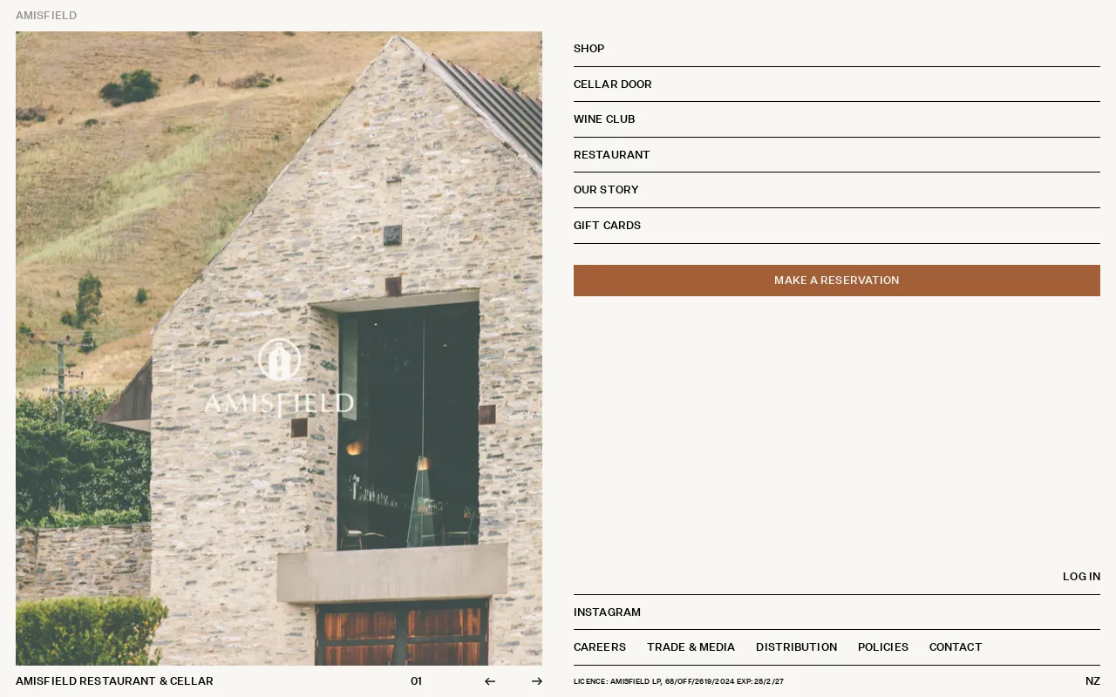Screen dimensions: 1116x697
Task: Click the next slide arrow
Action: tap(536, 680)
